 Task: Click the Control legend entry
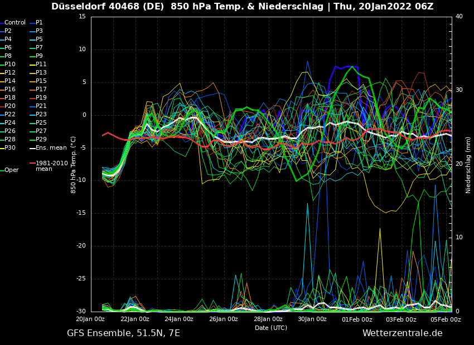tap(15, 23)
